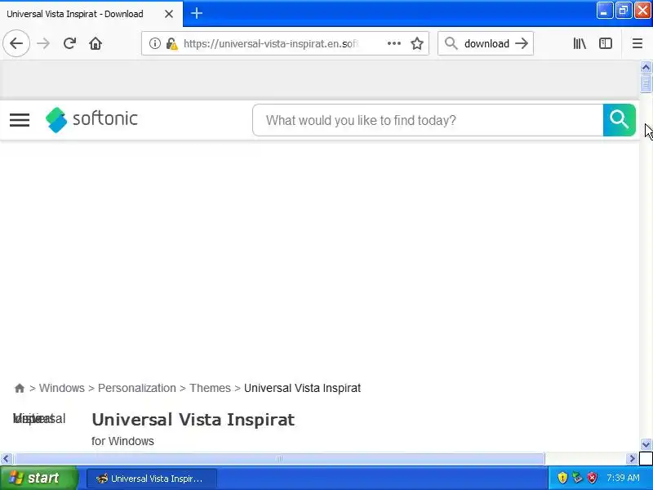Open the Windows Start menu
This screenshot has height=490, width=653.
(38, 478)
